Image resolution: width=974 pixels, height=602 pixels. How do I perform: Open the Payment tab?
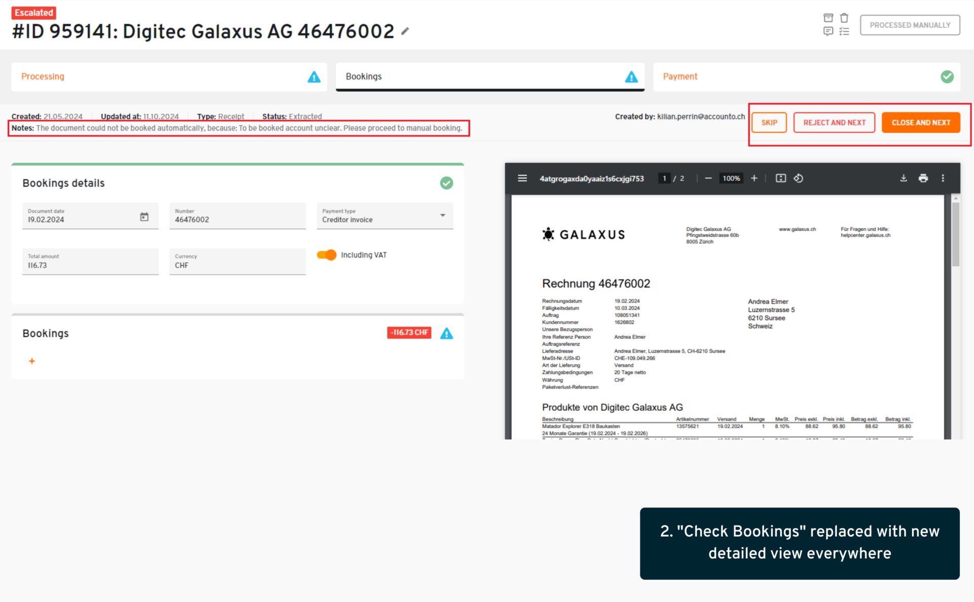(806, 77)
